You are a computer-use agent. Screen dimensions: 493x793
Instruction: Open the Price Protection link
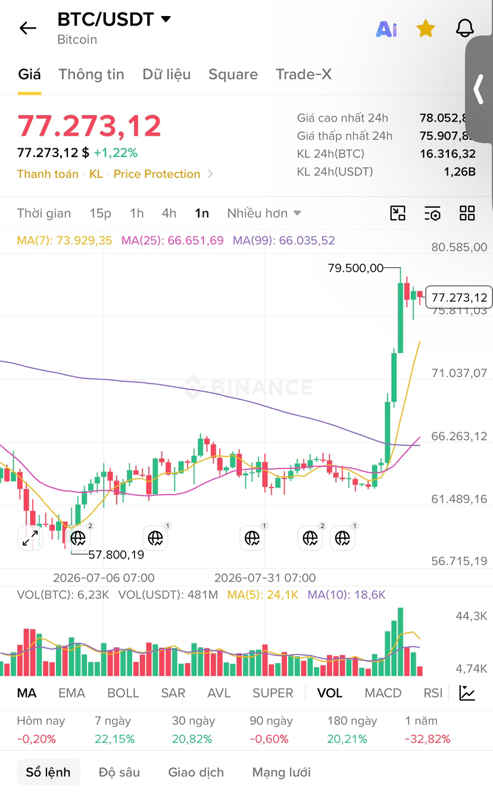point(157,174)
